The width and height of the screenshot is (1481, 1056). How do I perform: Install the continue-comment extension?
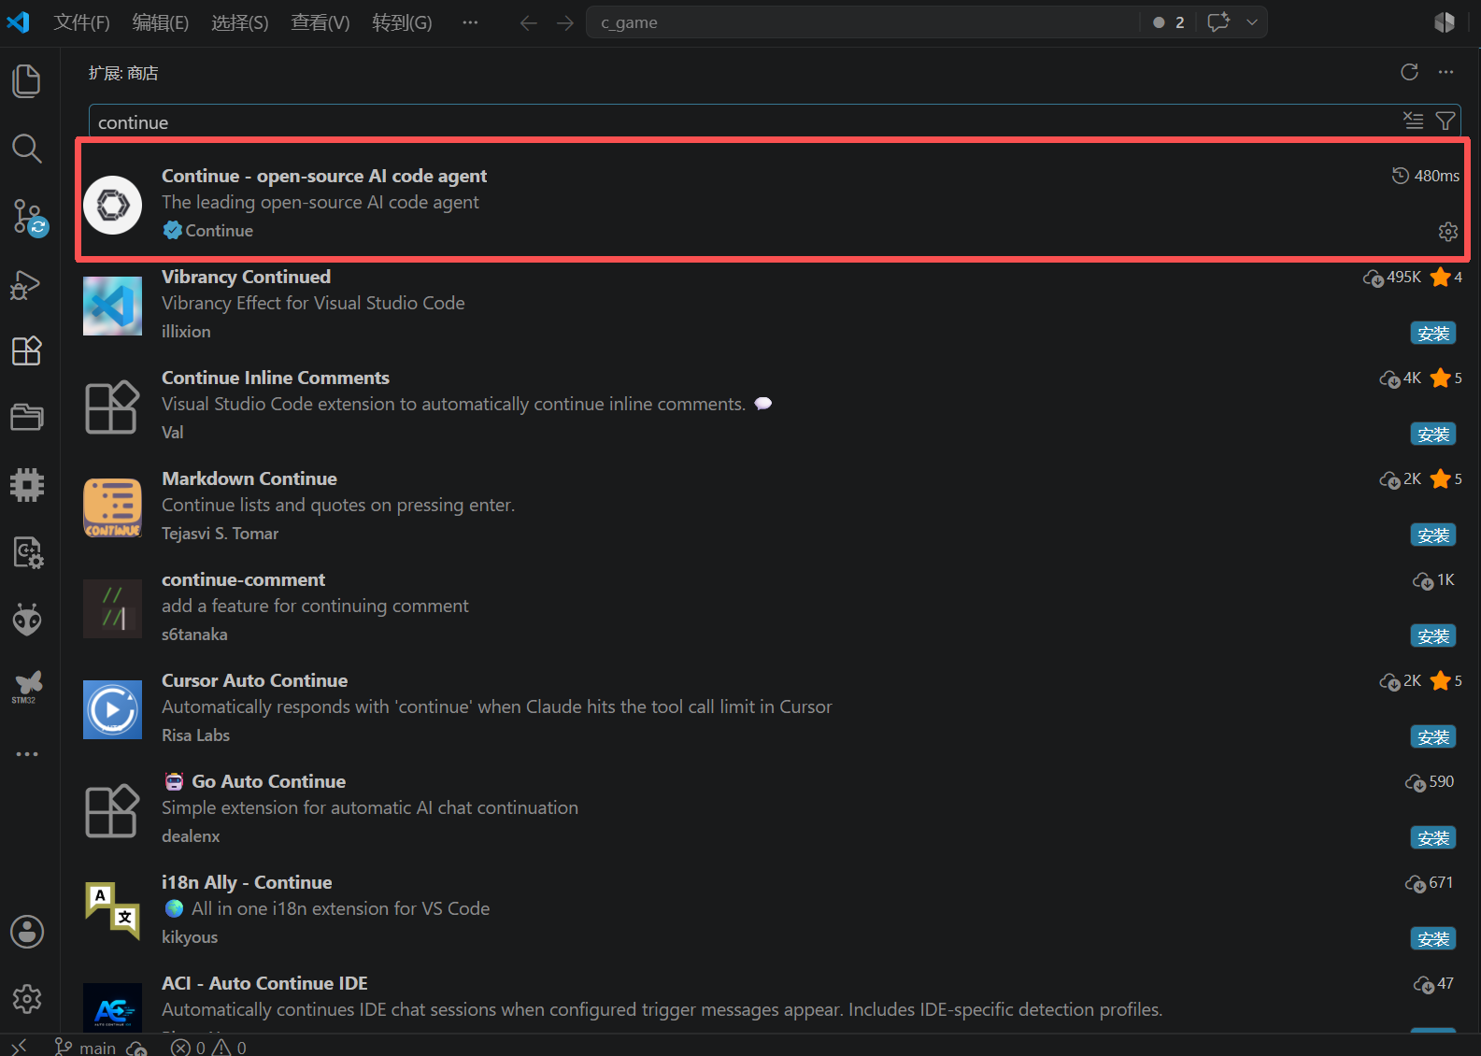(1432, 636)
